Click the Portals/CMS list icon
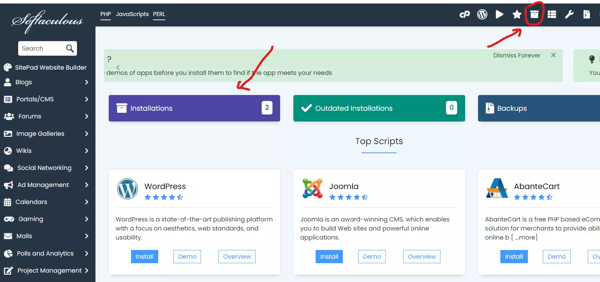600x282 pixels. [x=8, y=99]
